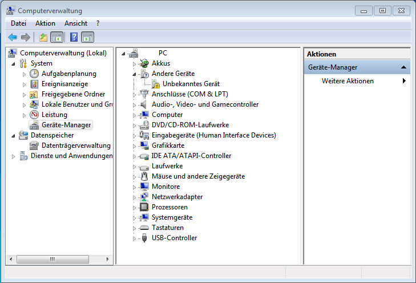Click the folder Up one level icon
This screenshot has height=283, width=416.
click(x=43, y=38)
